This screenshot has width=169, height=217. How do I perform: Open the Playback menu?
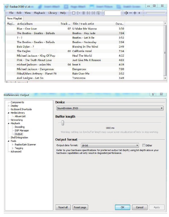coord(40,13)
